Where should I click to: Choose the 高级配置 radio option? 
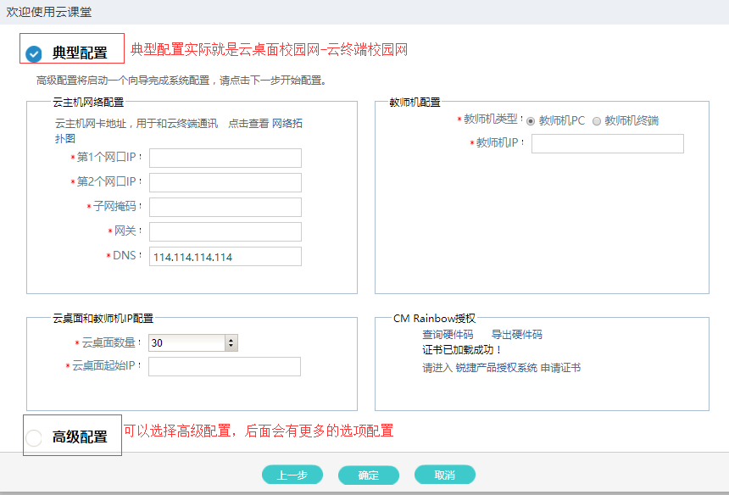pos(34,438)
